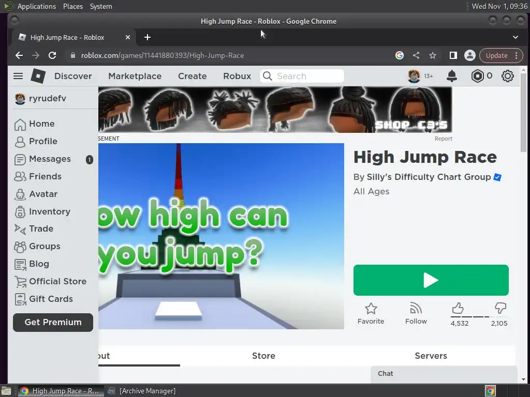530x397 pixels.
Task: Click the address bar URL
Action: point(162,55)
